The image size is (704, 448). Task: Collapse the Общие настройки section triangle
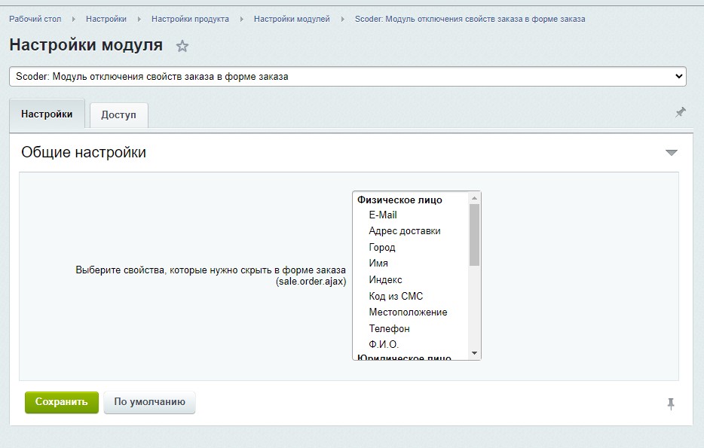pos(672,153)
